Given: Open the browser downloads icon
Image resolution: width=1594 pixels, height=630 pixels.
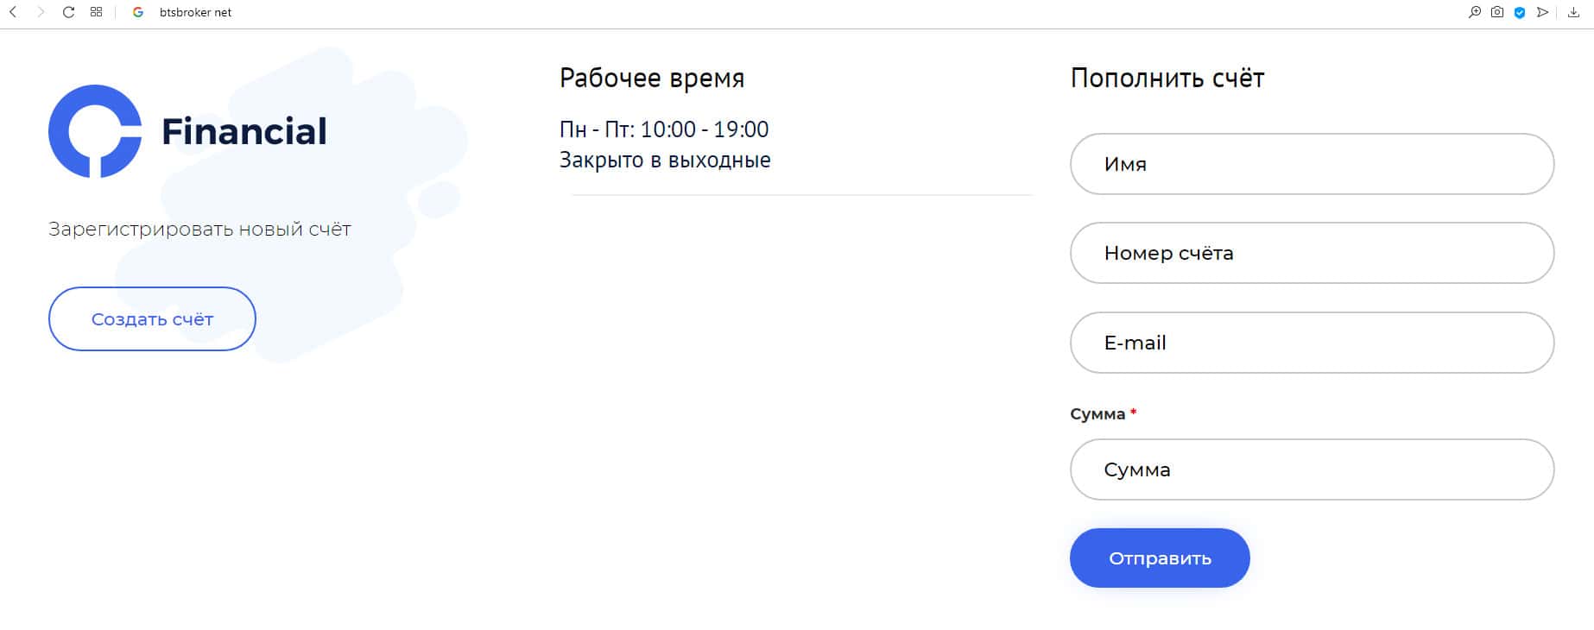Looking at the screenshot, I should point(1573,12).
